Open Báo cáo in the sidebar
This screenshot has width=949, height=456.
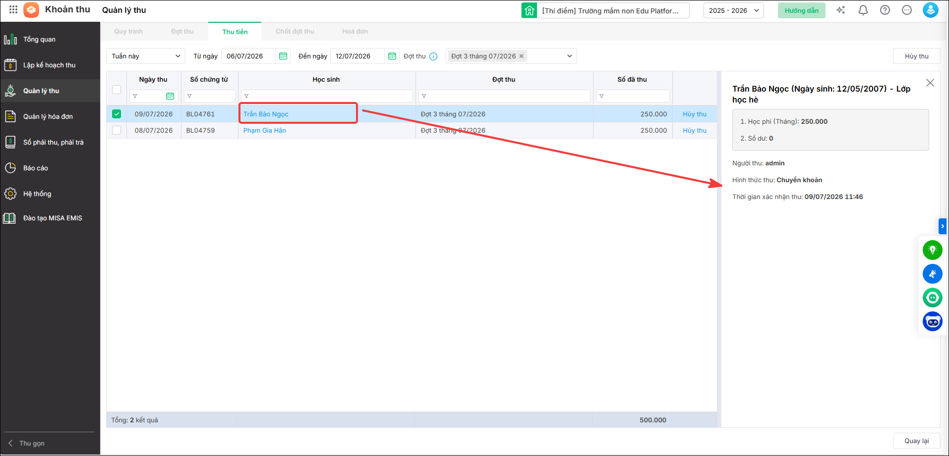pyautogui.click(x=50, y=168)
